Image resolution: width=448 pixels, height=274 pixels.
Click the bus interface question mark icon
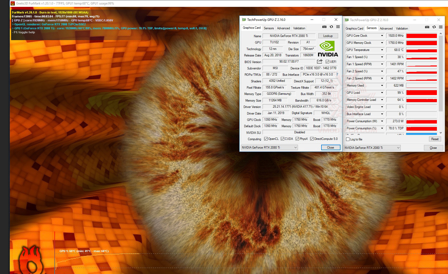(x=337, y=74)
